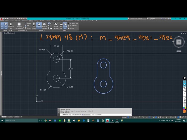Image resolution: width=187 pixels, height=140 pixels.
Task: Switch to the Layout1 tab
Action: point(10,117)
